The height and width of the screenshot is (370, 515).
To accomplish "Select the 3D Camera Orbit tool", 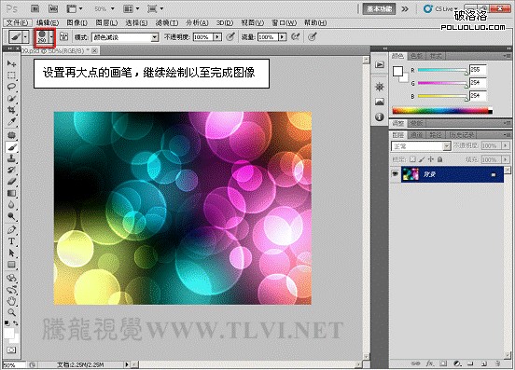I will coord(11,289).
